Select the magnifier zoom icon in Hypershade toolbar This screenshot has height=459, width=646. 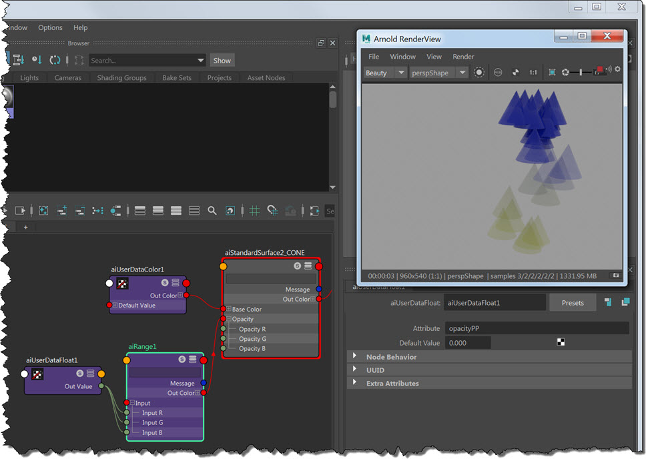coord(211,210)
